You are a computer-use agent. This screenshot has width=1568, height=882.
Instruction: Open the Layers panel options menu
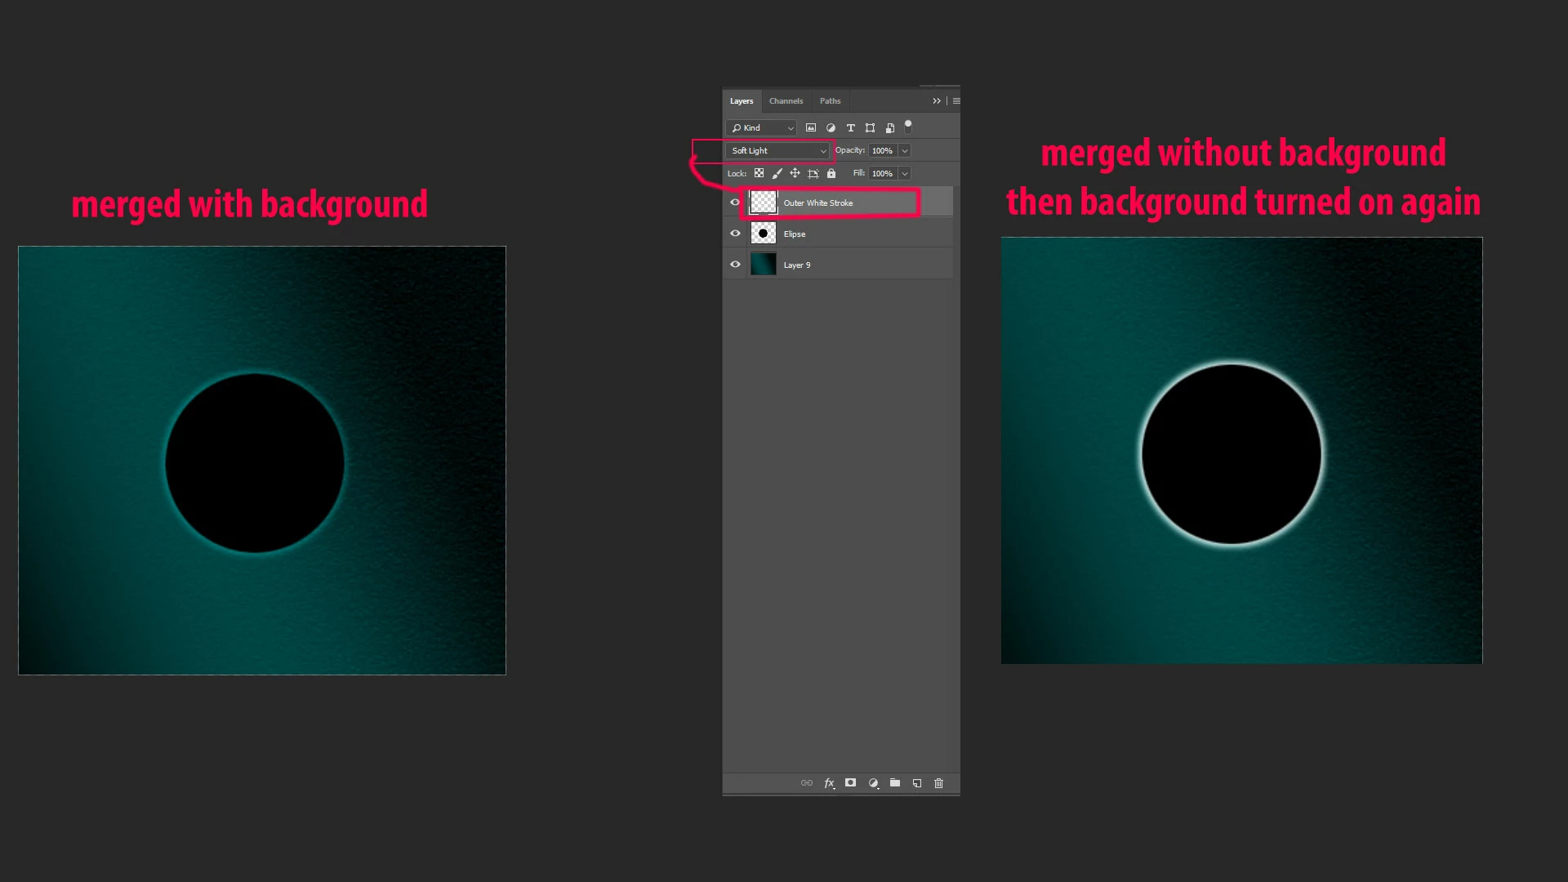(956, 101)
